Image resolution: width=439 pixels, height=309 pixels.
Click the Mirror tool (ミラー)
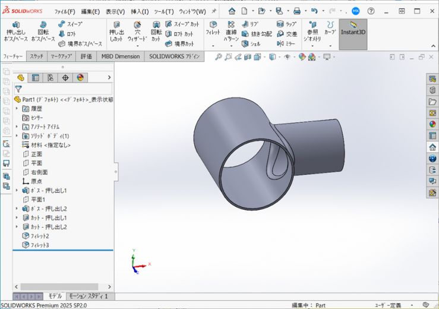point(286,43)
